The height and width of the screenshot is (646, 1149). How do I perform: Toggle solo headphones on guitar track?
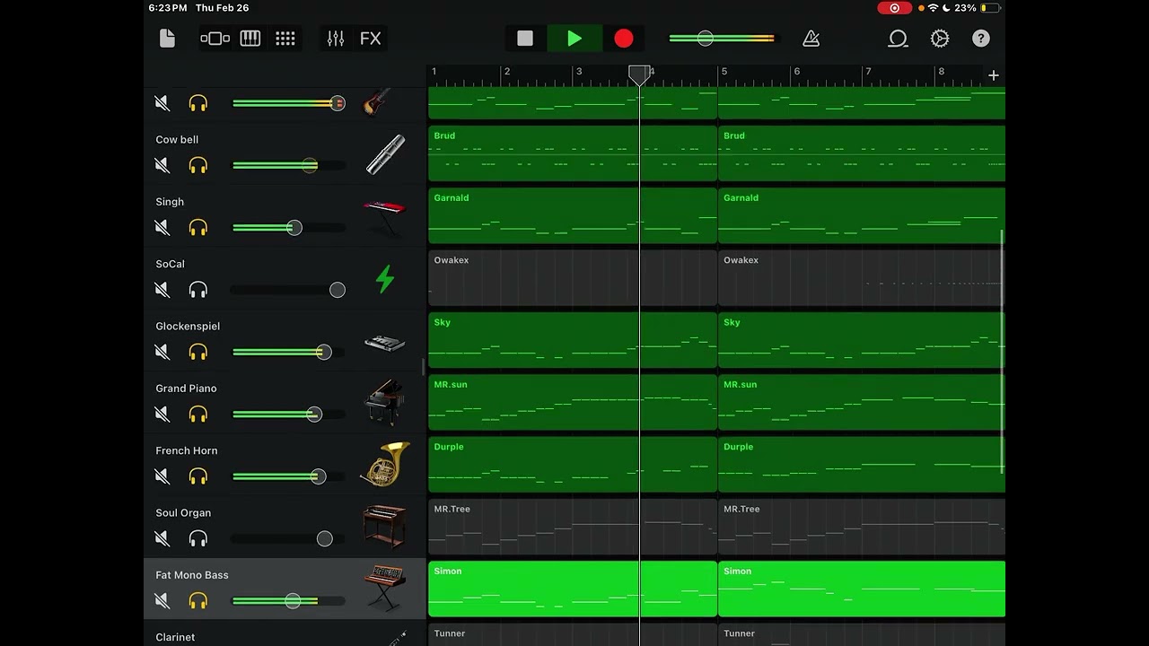[198, 103]
